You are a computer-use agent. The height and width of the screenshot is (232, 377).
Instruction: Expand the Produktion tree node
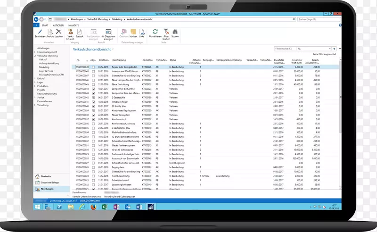point(35,86)
